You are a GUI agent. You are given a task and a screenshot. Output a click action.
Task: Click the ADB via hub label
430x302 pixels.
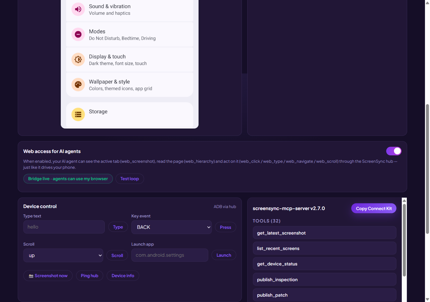click(x=225, y=207)
